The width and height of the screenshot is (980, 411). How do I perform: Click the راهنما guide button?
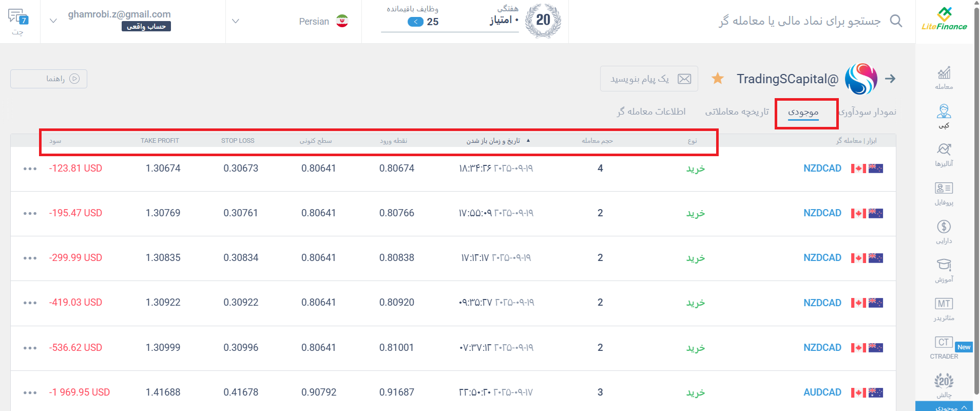tap(49, 79)
